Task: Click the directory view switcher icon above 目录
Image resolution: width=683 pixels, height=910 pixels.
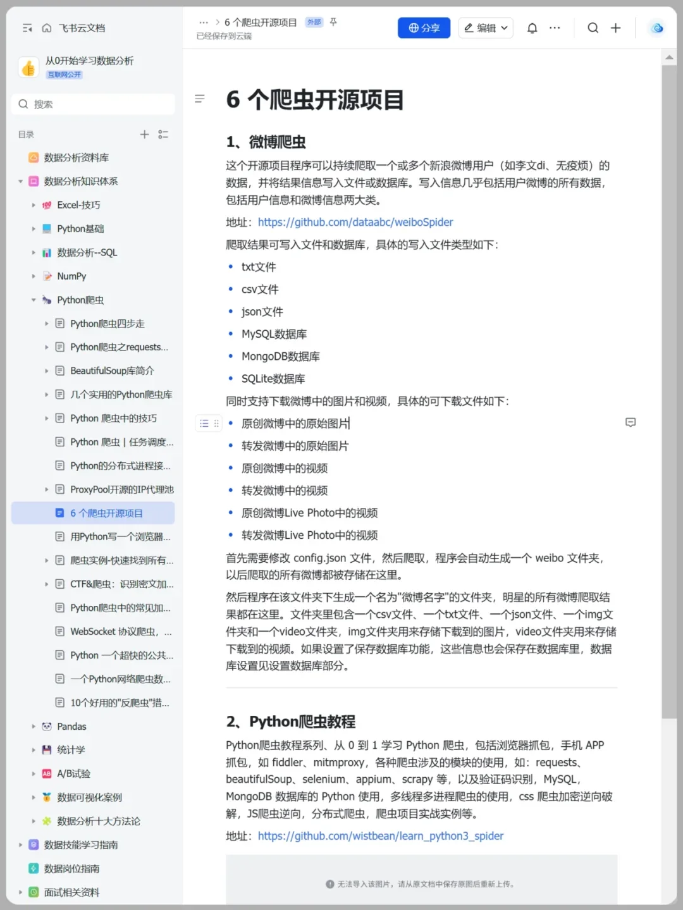Action: coord(163,134)
